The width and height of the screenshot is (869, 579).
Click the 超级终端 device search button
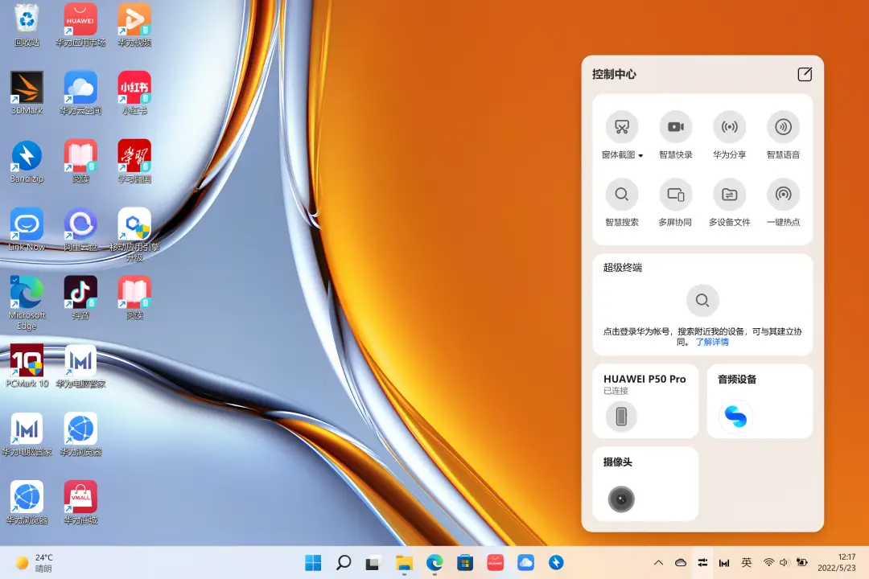(x=702, y=300)
